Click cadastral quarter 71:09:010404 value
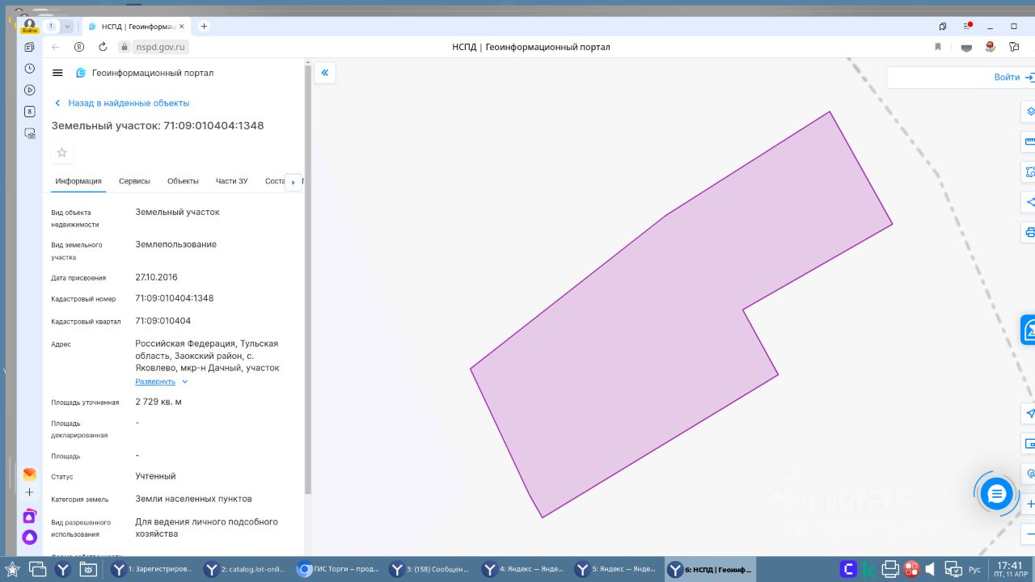 163,321
